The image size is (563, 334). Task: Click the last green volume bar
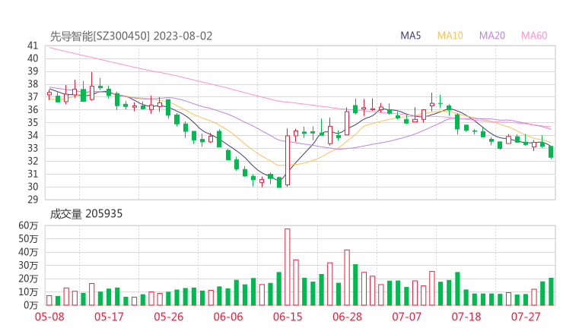click(551, 291)
